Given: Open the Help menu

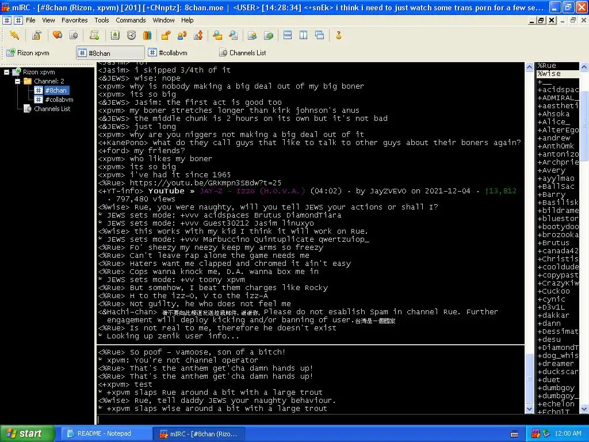Looking at the screenshot, I should tap(187, 20).
